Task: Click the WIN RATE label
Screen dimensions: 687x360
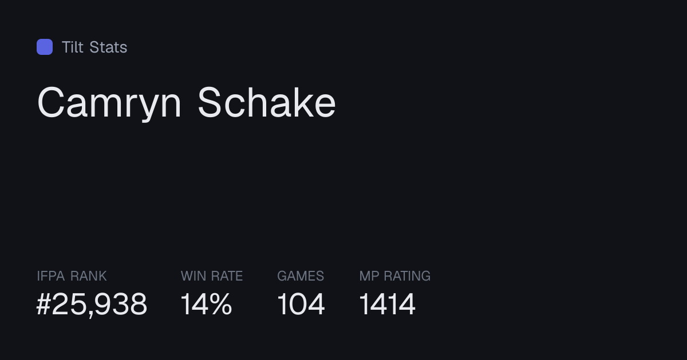Action: [212, 276]
